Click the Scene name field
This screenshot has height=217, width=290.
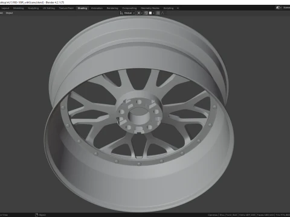click(286, 8)
